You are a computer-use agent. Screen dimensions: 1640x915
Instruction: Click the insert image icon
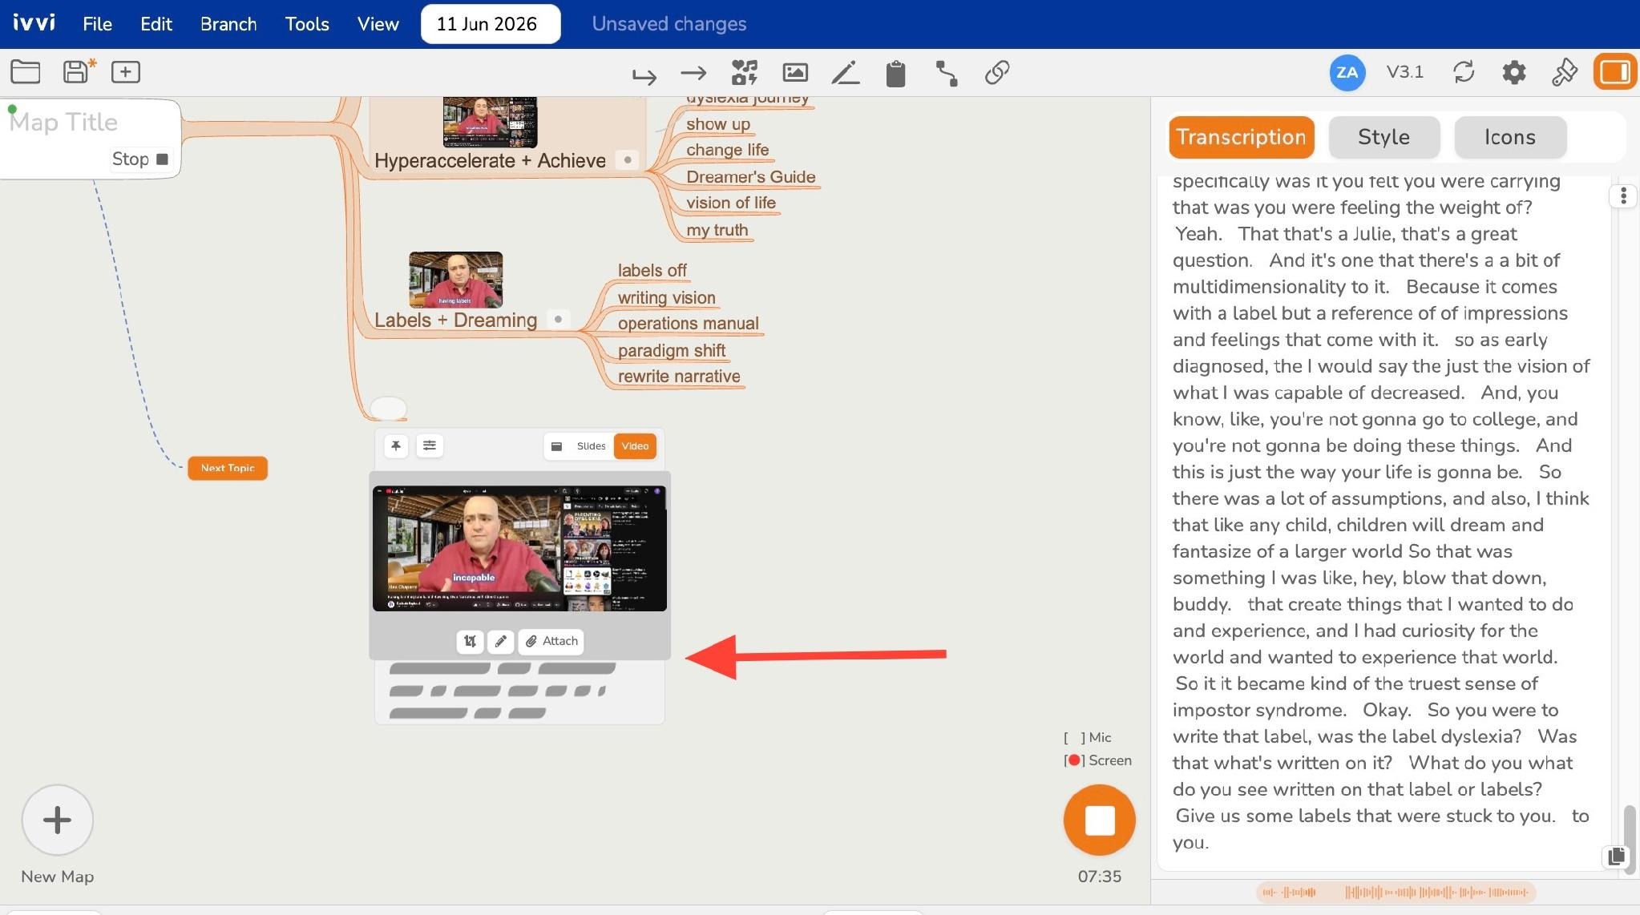(795, 72)
